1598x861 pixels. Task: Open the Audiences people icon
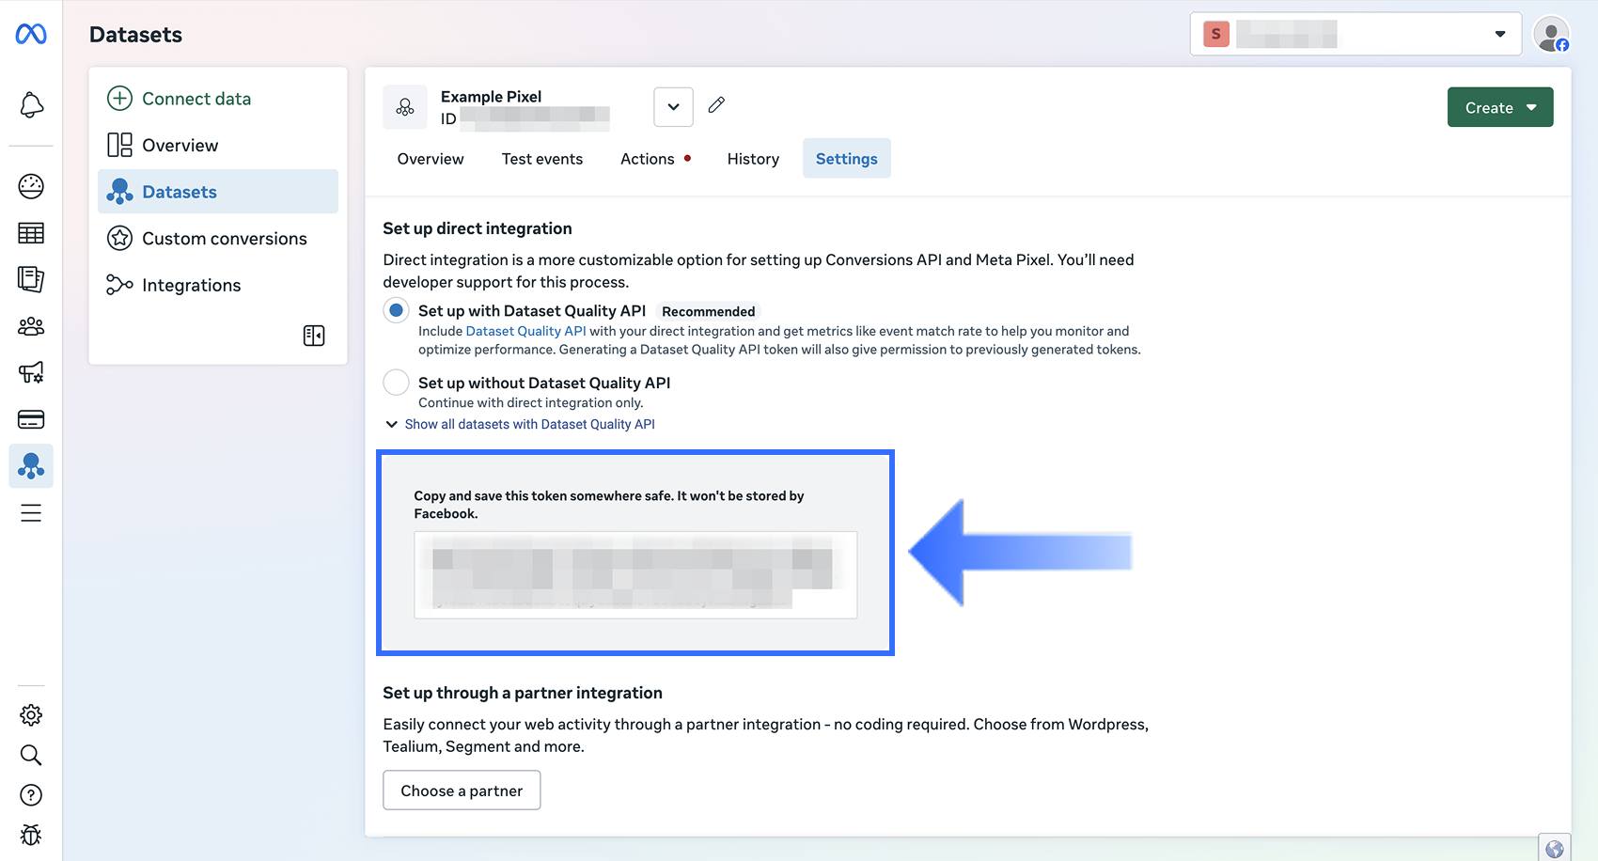coord(31,326)
